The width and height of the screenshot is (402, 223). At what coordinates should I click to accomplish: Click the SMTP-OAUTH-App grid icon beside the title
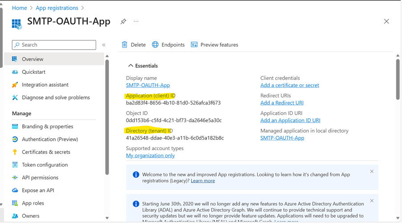(x=17, y=24)
